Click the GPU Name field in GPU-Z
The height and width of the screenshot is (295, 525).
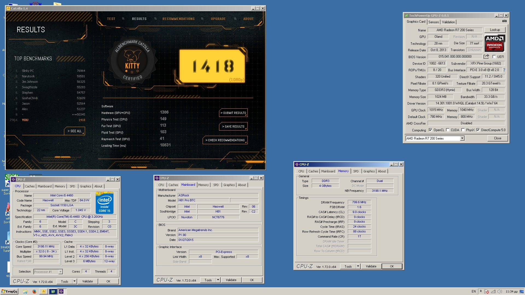(x=455, y=30)
